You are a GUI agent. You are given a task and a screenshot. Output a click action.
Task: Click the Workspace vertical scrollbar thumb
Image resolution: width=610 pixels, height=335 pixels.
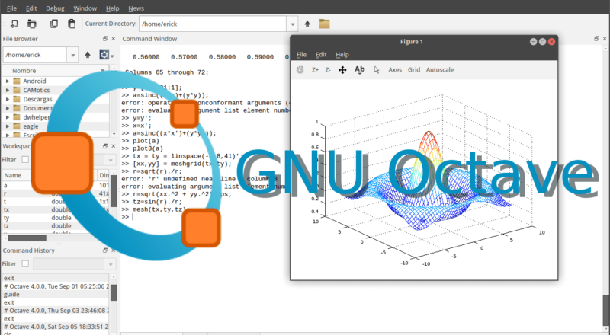tap(114, 191)
